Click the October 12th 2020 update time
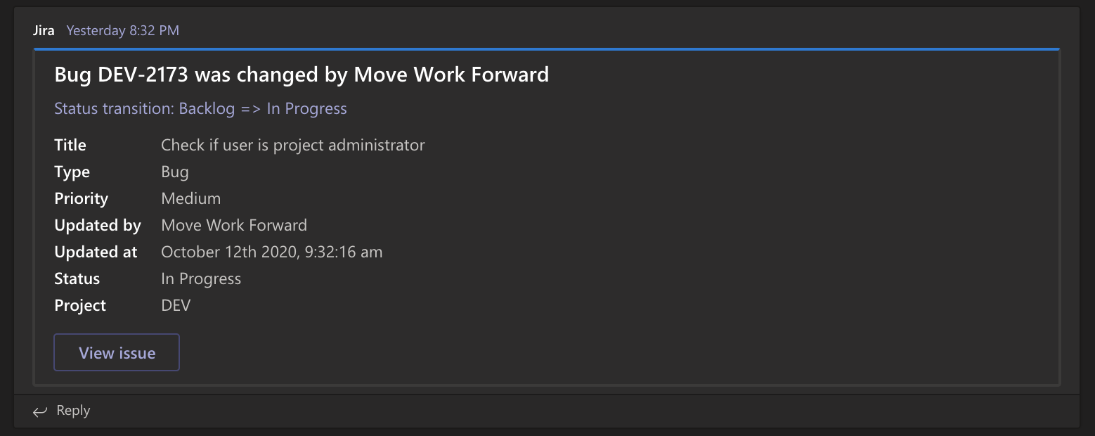 [271, 252]
